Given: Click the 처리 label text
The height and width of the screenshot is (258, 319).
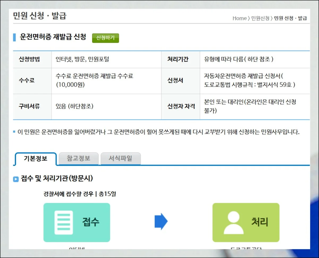Looking at the screenshot, I should [259, 222].
